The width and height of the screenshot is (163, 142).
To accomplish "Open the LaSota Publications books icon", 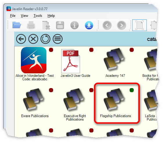I will tap(151, 100).
